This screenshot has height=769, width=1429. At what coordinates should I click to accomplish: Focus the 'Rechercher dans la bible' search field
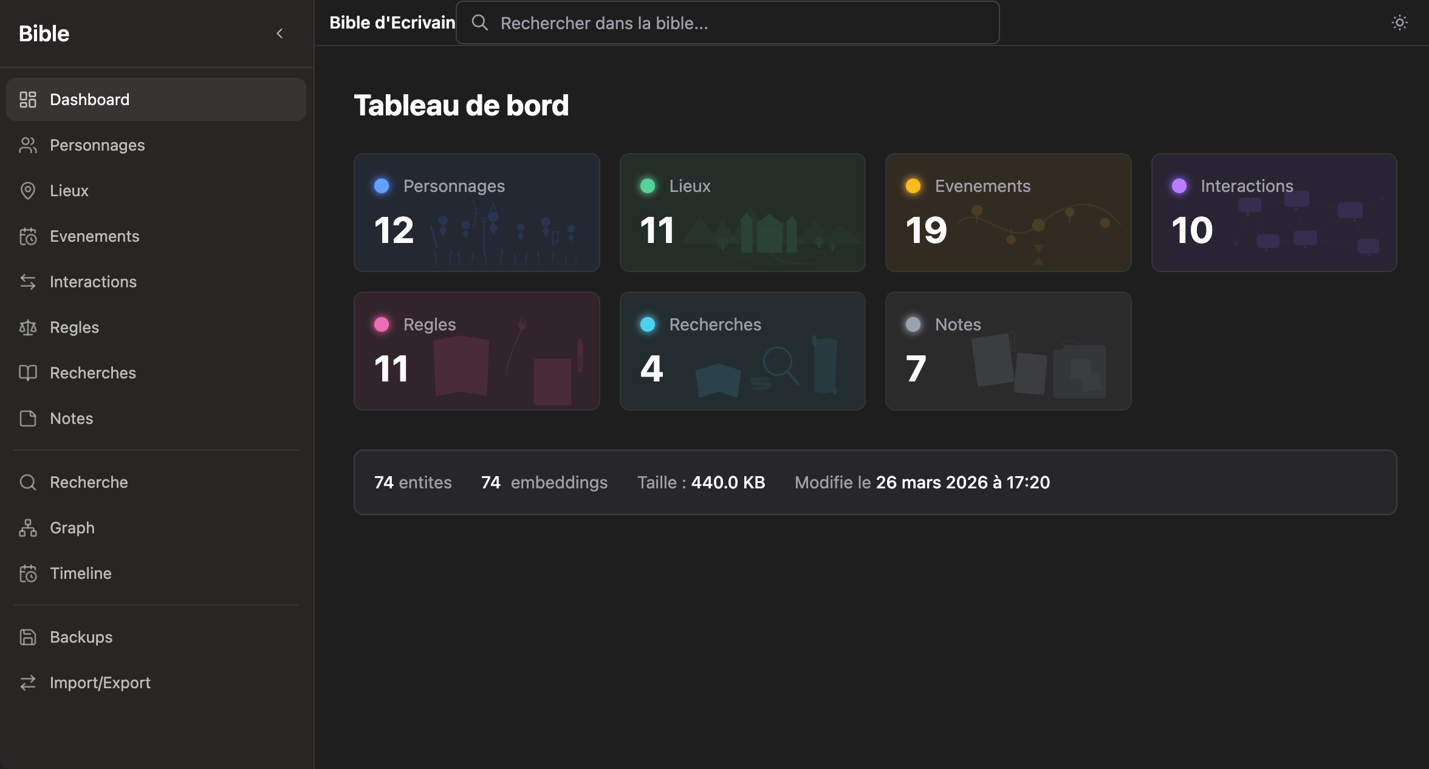point(728,23)
